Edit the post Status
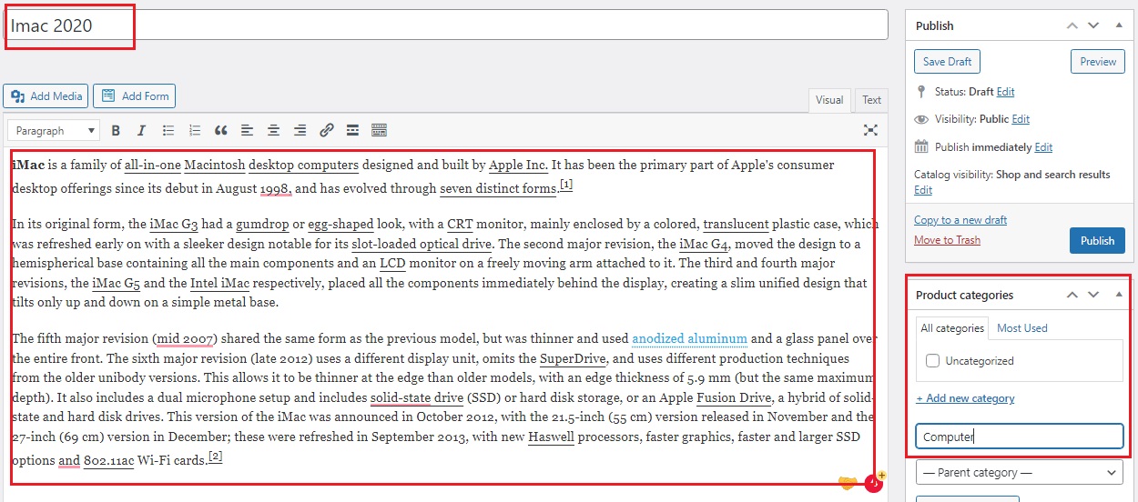 1005,92
